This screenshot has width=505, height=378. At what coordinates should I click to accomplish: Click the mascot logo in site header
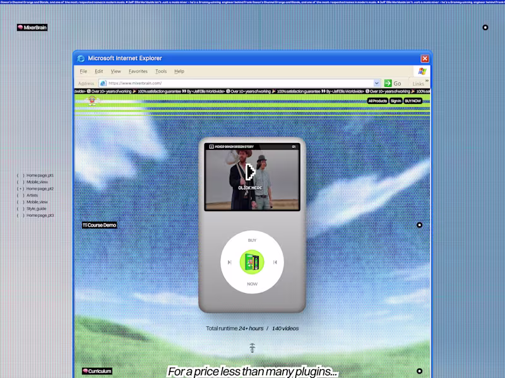pyautogui.click(x=92, y=101)
